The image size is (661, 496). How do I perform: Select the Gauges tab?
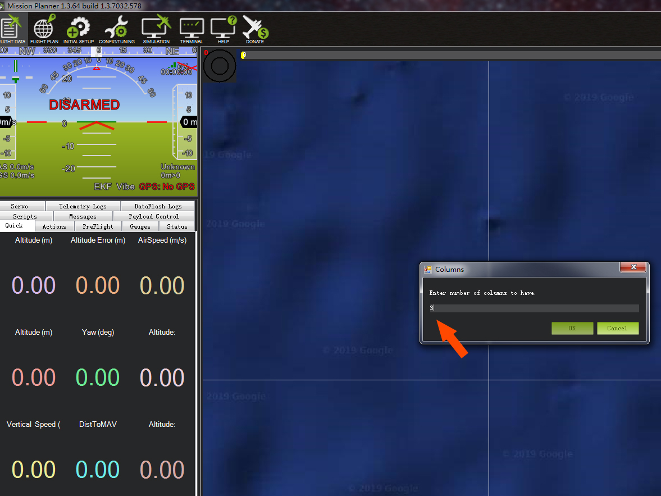click(x=140, y=226)
